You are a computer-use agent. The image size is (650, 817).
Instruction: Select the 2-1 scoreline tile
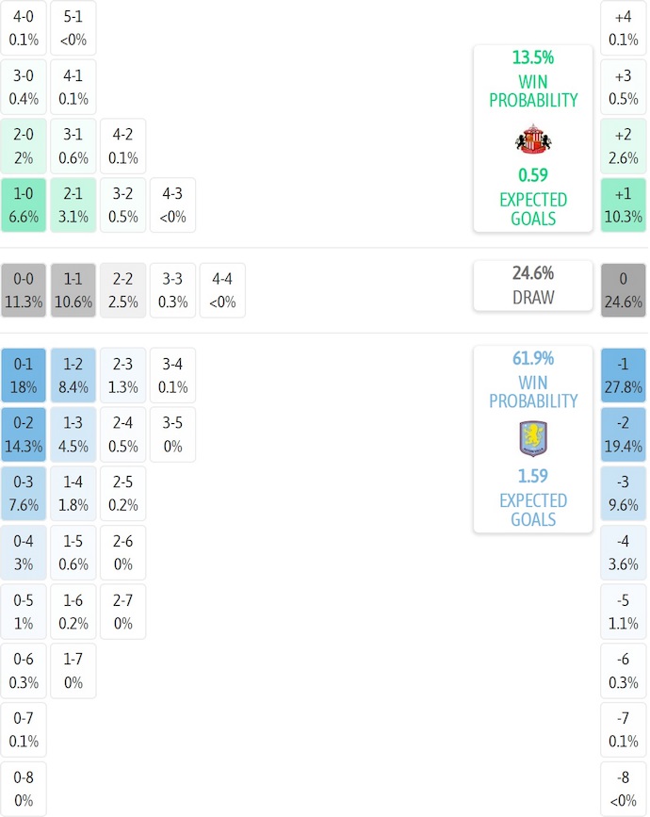pyautogui.click(x=73, y=205)
